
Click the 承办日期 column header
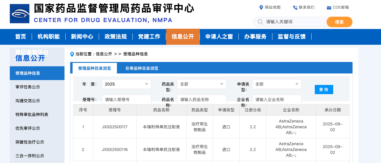coord(333,110)
